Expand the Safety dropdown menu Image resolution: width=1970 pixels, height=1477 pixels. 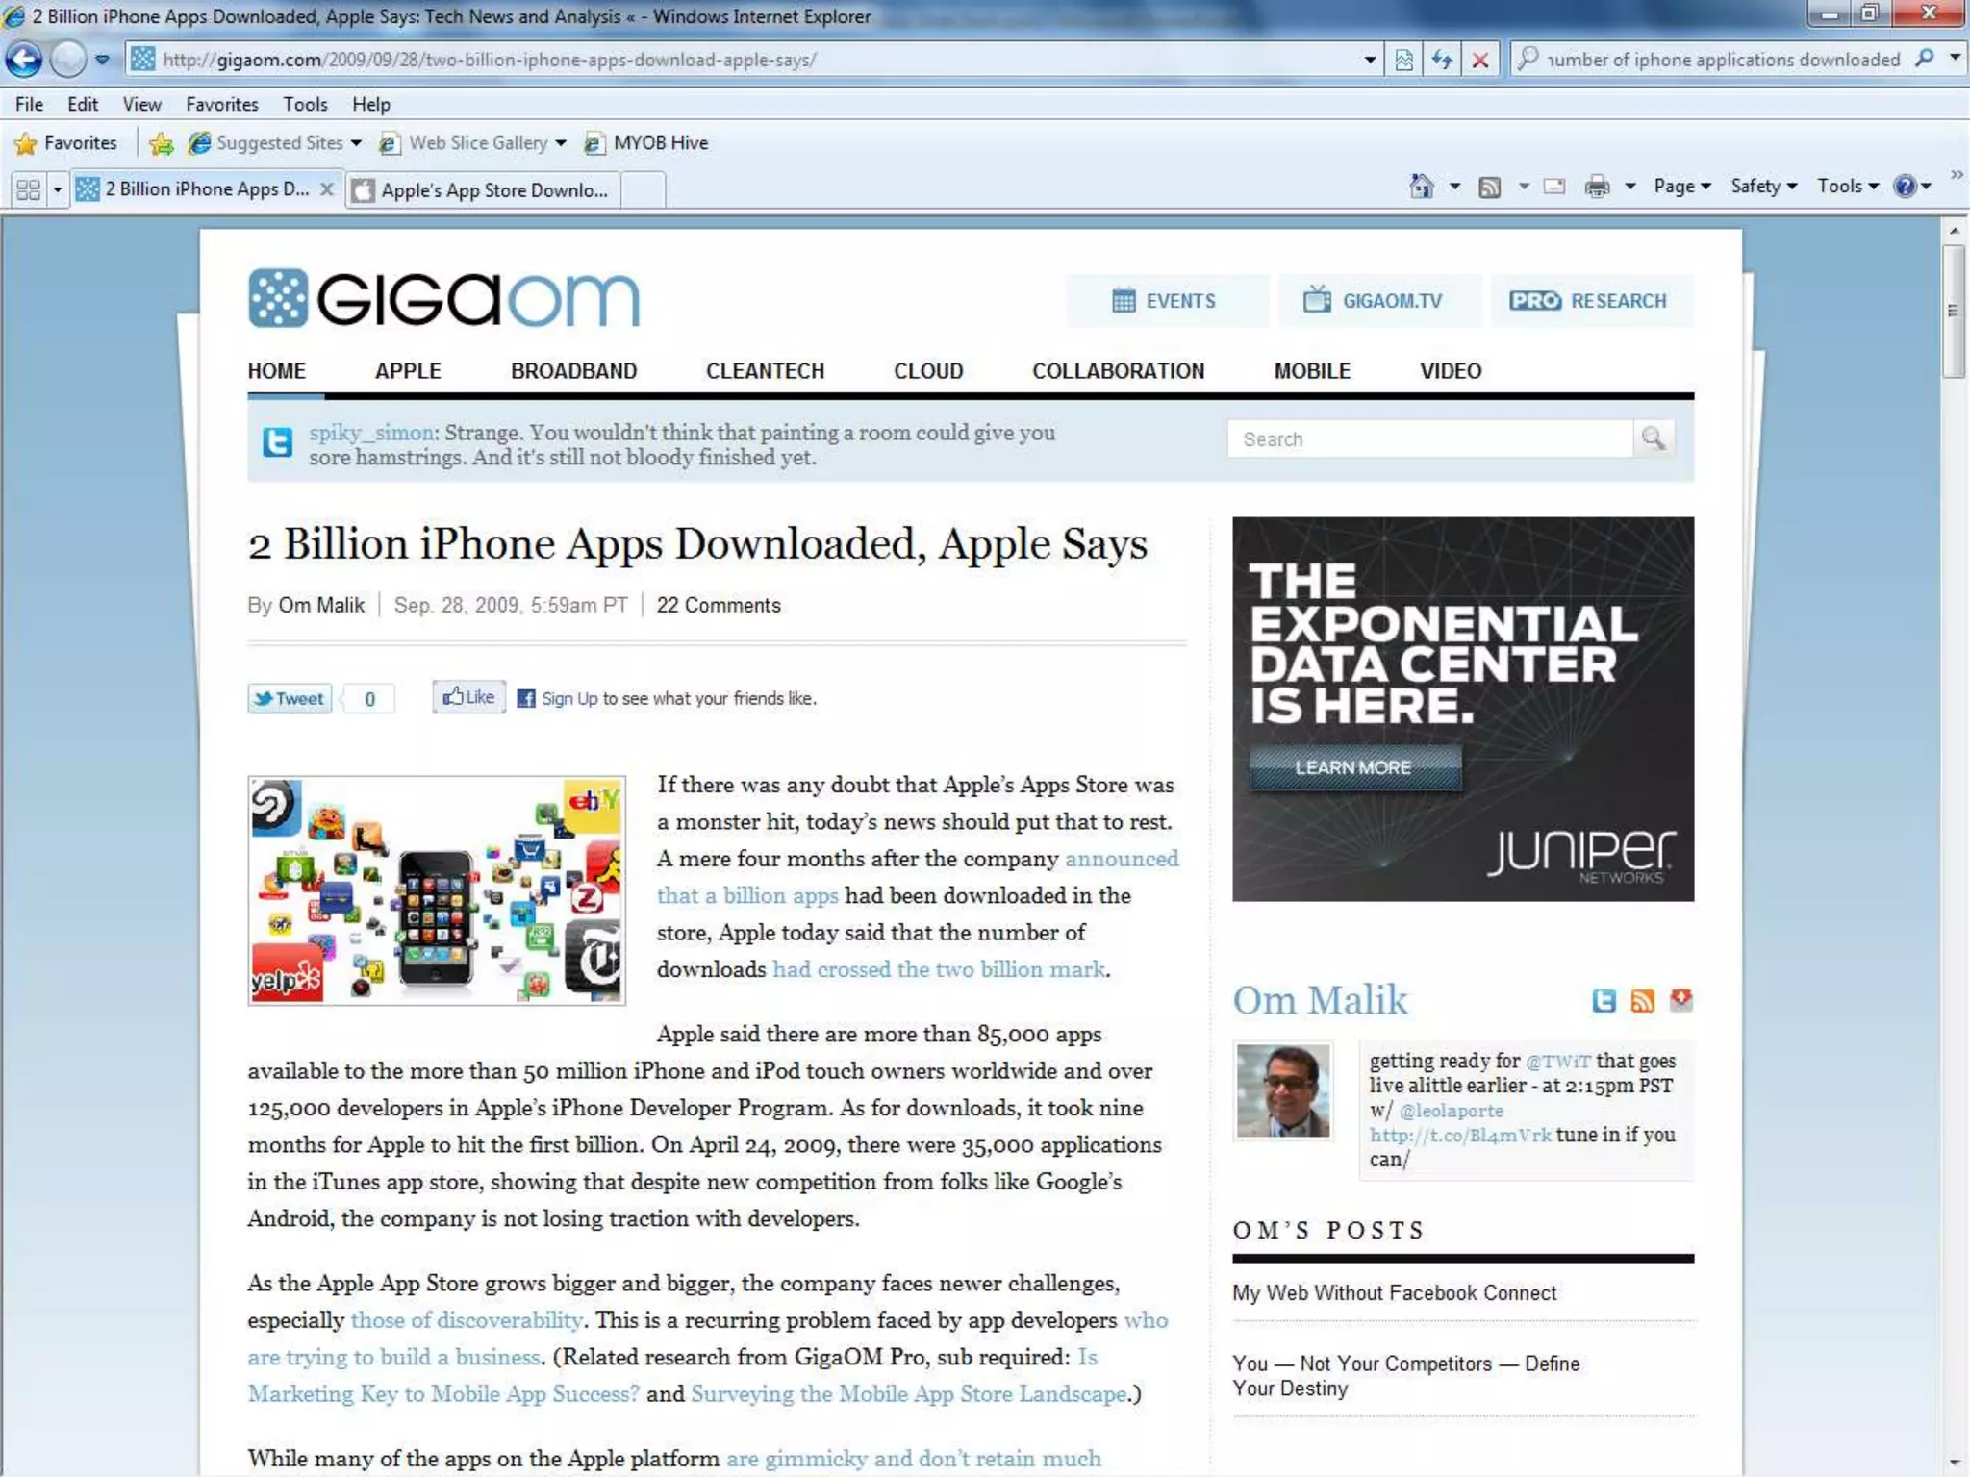point(1763,186)
